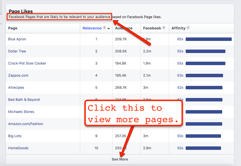Screen dimensions: 241x166
Task: Click HomeGoods' 50x affinity value
Action: click(x=180, y=148)
